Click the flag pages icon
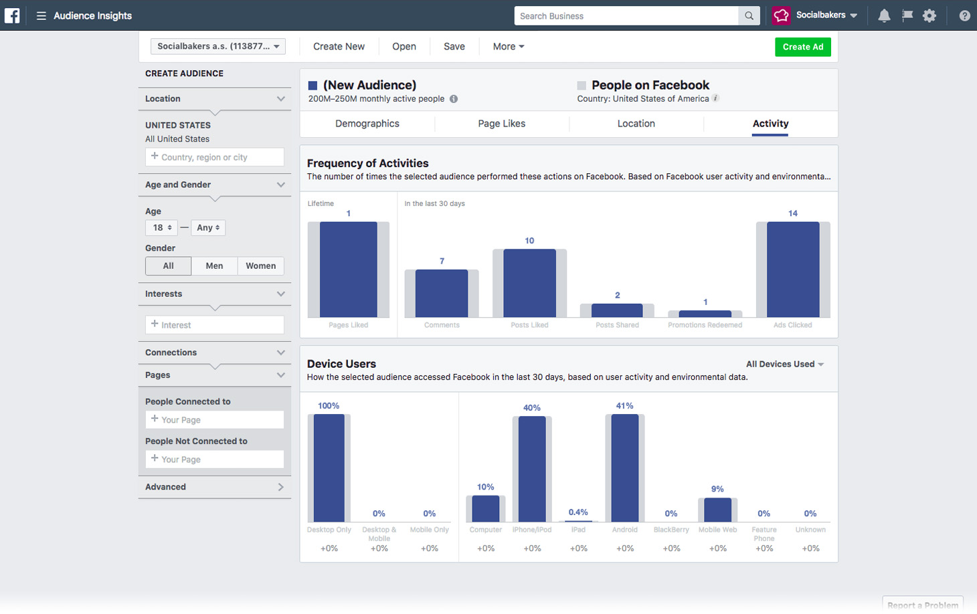Image resolution: width=977 pixels, height=614 pixels. tap(907, 15)
